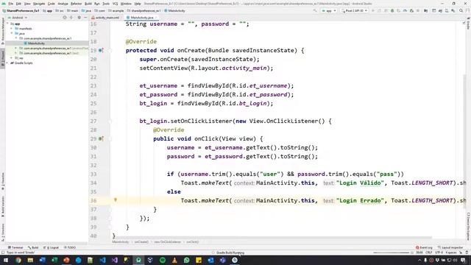Click the UTF-8 encoding status
471x265 pixels.
tap(439, 252)
